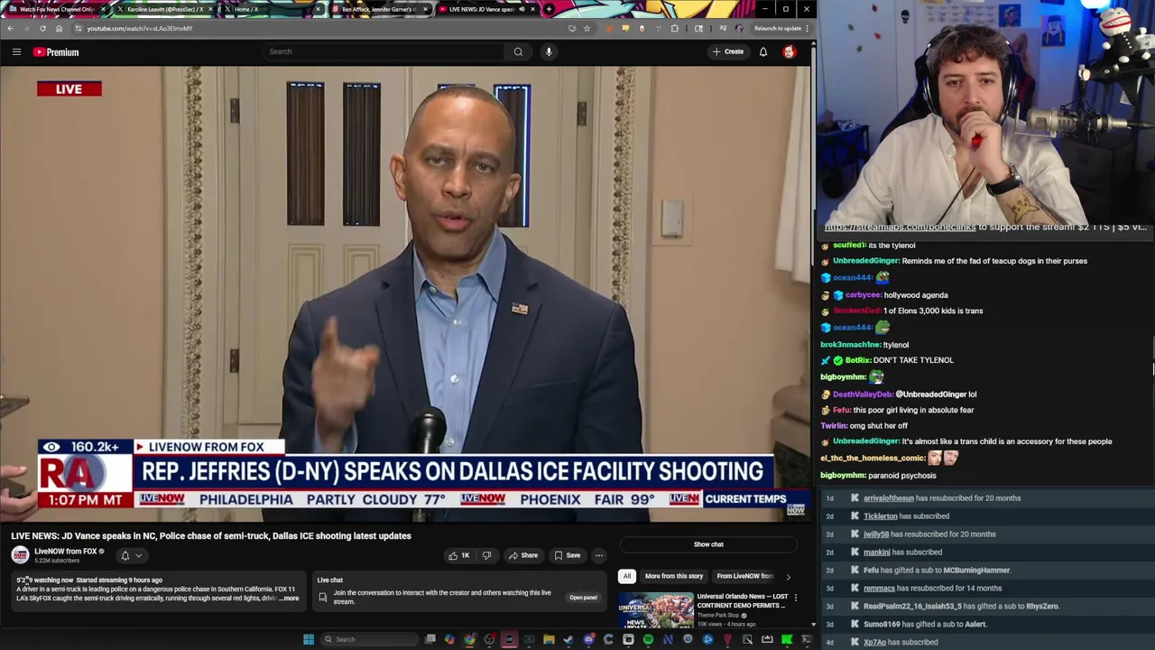Open File Explorer from the taskbar

[x=549, y=639]
